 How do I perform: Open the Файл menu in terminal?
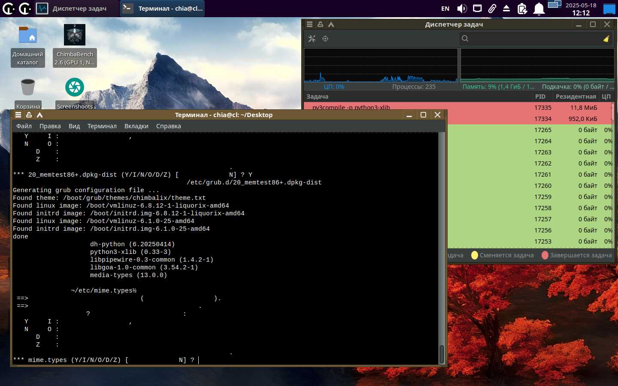(x=24, y=126)
